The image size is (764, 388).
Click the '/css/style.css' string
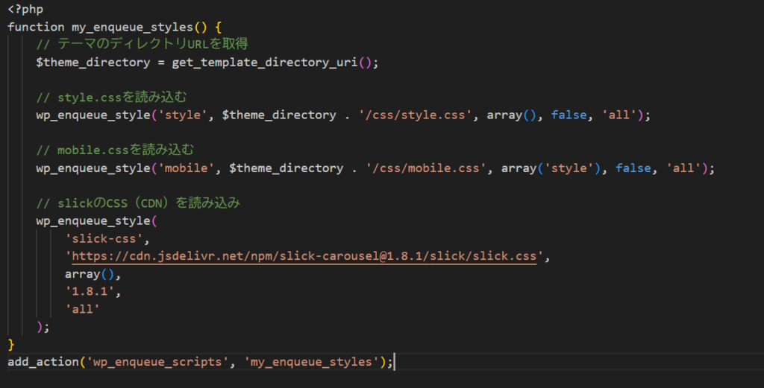pyautogui.click(x=415, y=115)
